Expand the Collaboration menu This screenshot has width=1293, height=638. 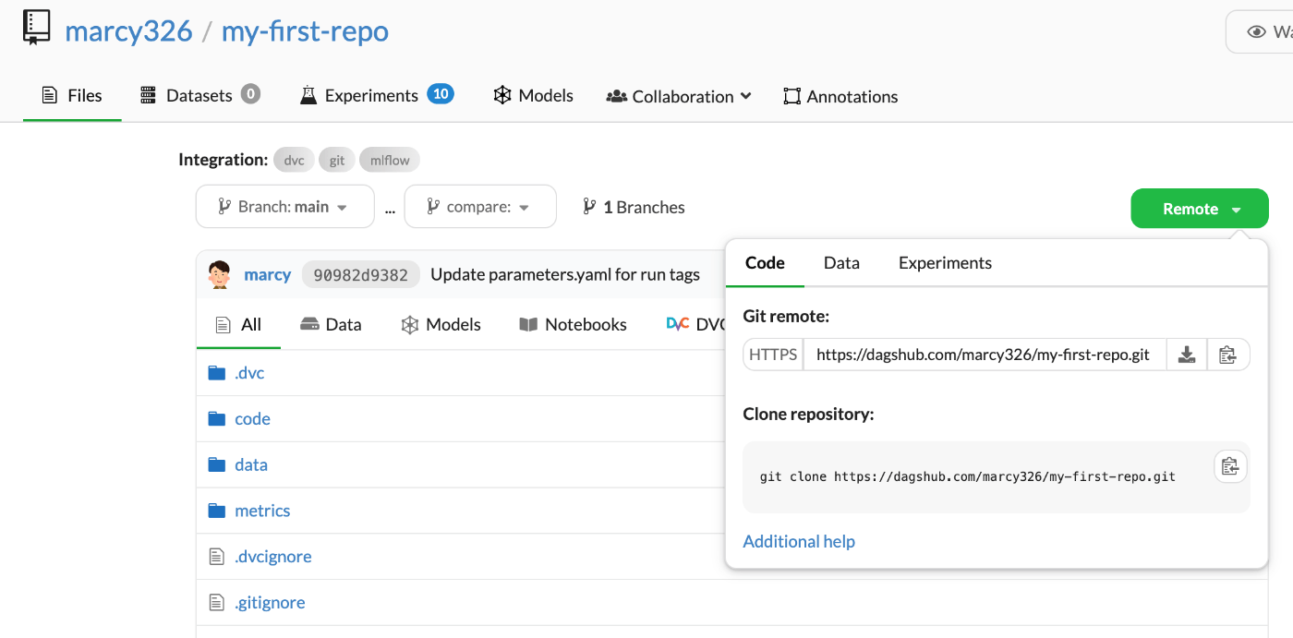click(679, 96)
